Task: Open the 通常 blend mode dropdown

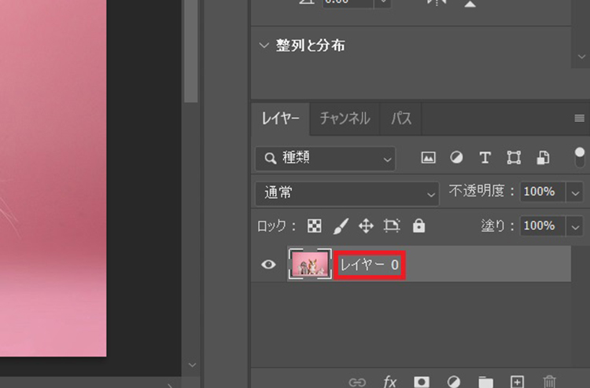Action: pyautogui.click(x=347, y=193)
